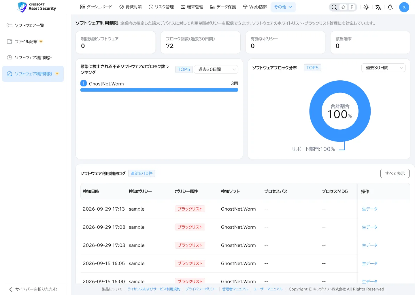Click the shift arrow shortcut icon
Image resolution: width=415 pixels, height=295 pixels.
point(343,7)
